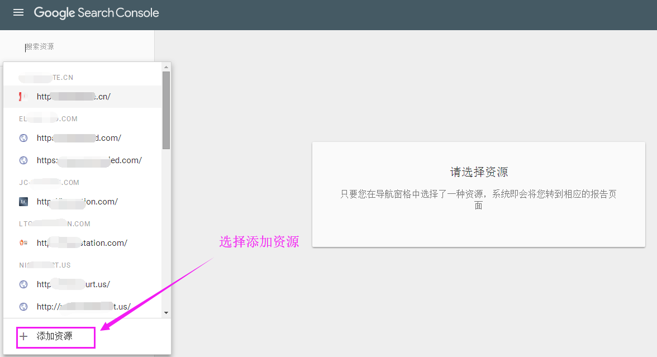Click the 只要您在导航窗格中选择 description text

click(478, 199)
